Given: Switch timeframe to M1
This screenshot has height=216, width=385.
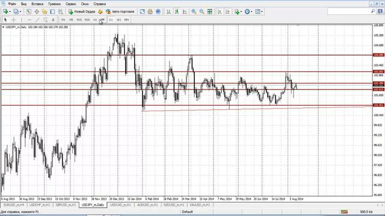Looking at the screenshot, I should tap(63, 20).
